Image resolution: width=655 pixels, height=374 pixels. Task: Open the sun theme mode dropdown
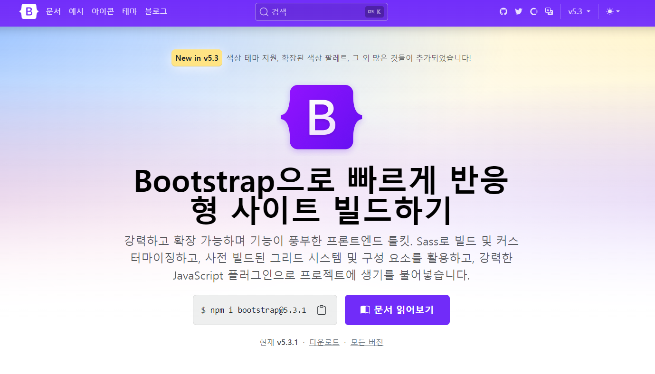(x=613, y=11)
